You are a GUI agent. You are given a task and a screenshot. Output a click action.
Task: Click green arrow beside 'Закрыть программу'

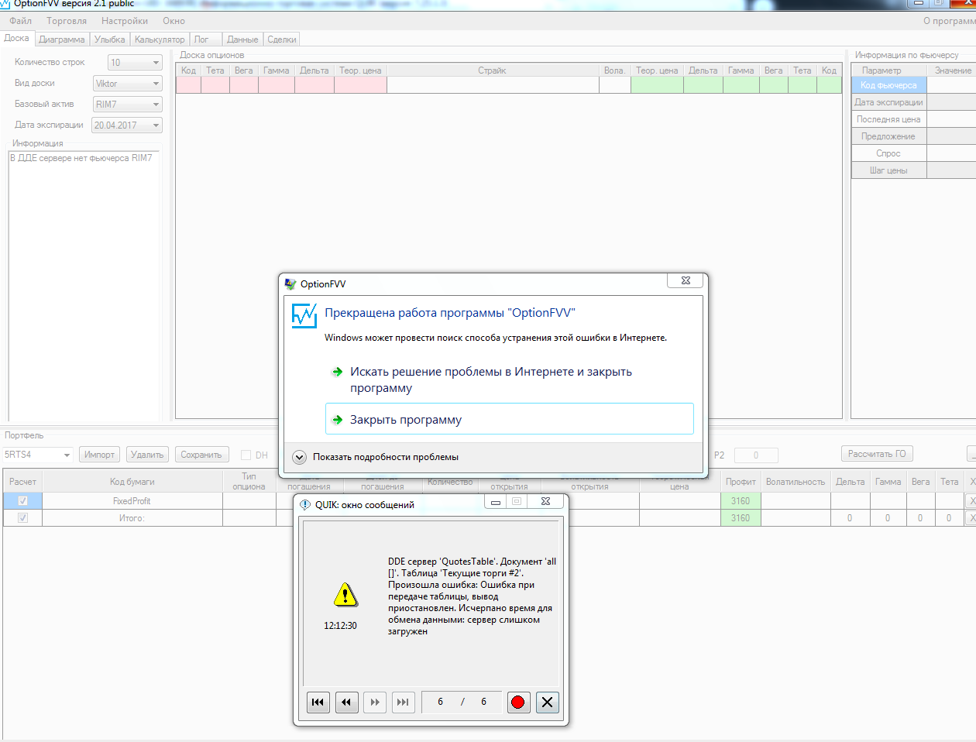(337, 420)
